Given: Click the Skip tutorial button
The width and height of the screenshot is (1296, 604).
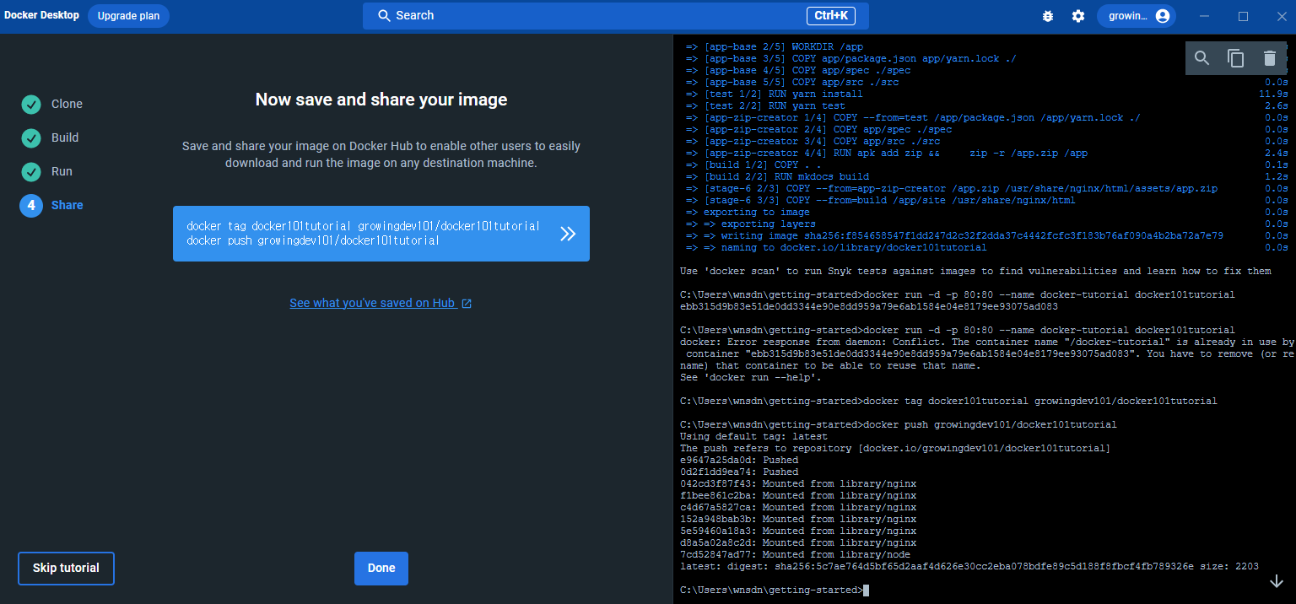Looking at the screenshot, I should pos(66,569).
